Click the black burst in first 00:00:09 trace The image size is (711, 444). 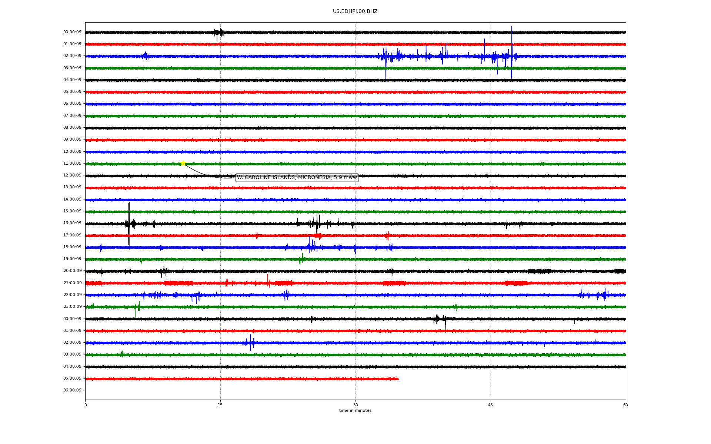point(218,33)
